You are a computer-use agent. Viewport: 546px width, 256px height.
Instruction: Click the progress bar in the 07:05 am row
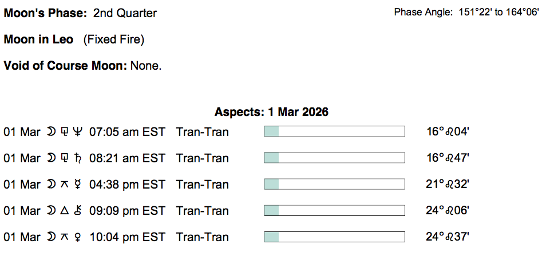click(x=334, y=132)
